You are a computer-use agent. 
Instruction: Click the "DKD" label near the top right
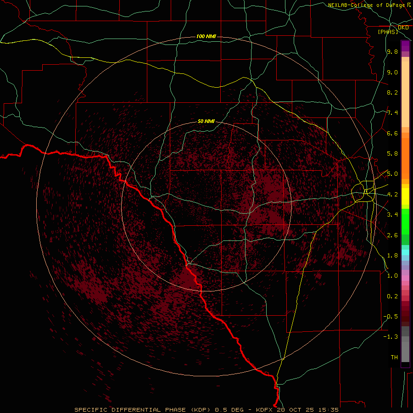pos(403,28)
